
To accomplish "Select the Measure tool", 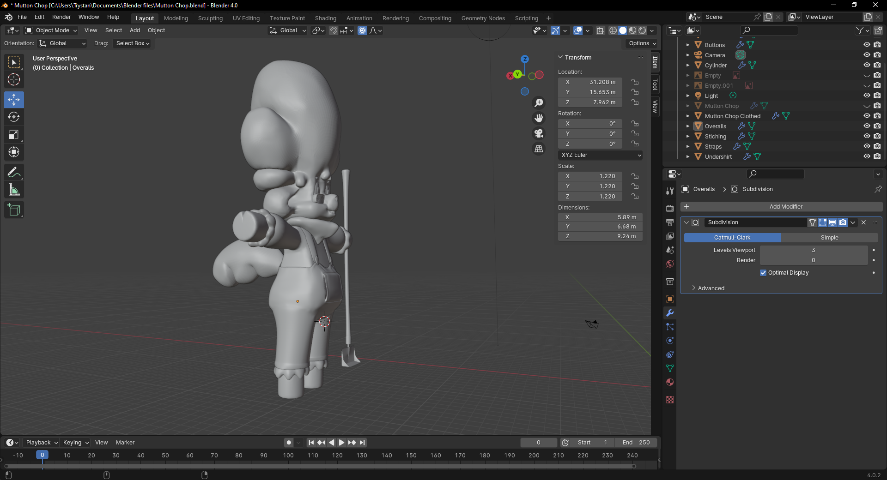I will 14,190.
